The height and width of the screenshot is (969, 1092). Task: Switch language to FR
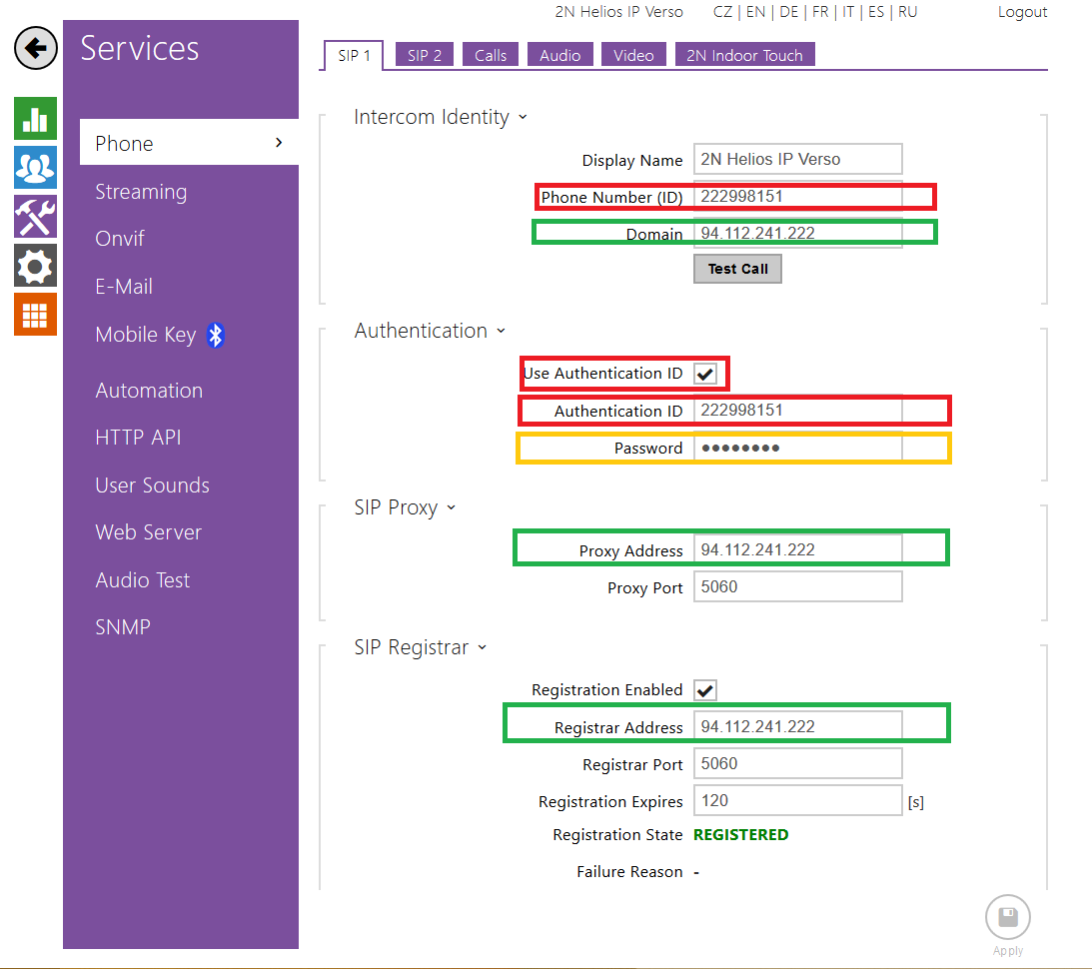point(820,12)
